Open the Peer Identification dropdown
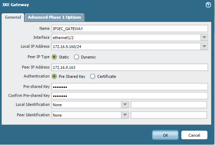The height and width of the screenshot is (145, 215). click(125, 115)
